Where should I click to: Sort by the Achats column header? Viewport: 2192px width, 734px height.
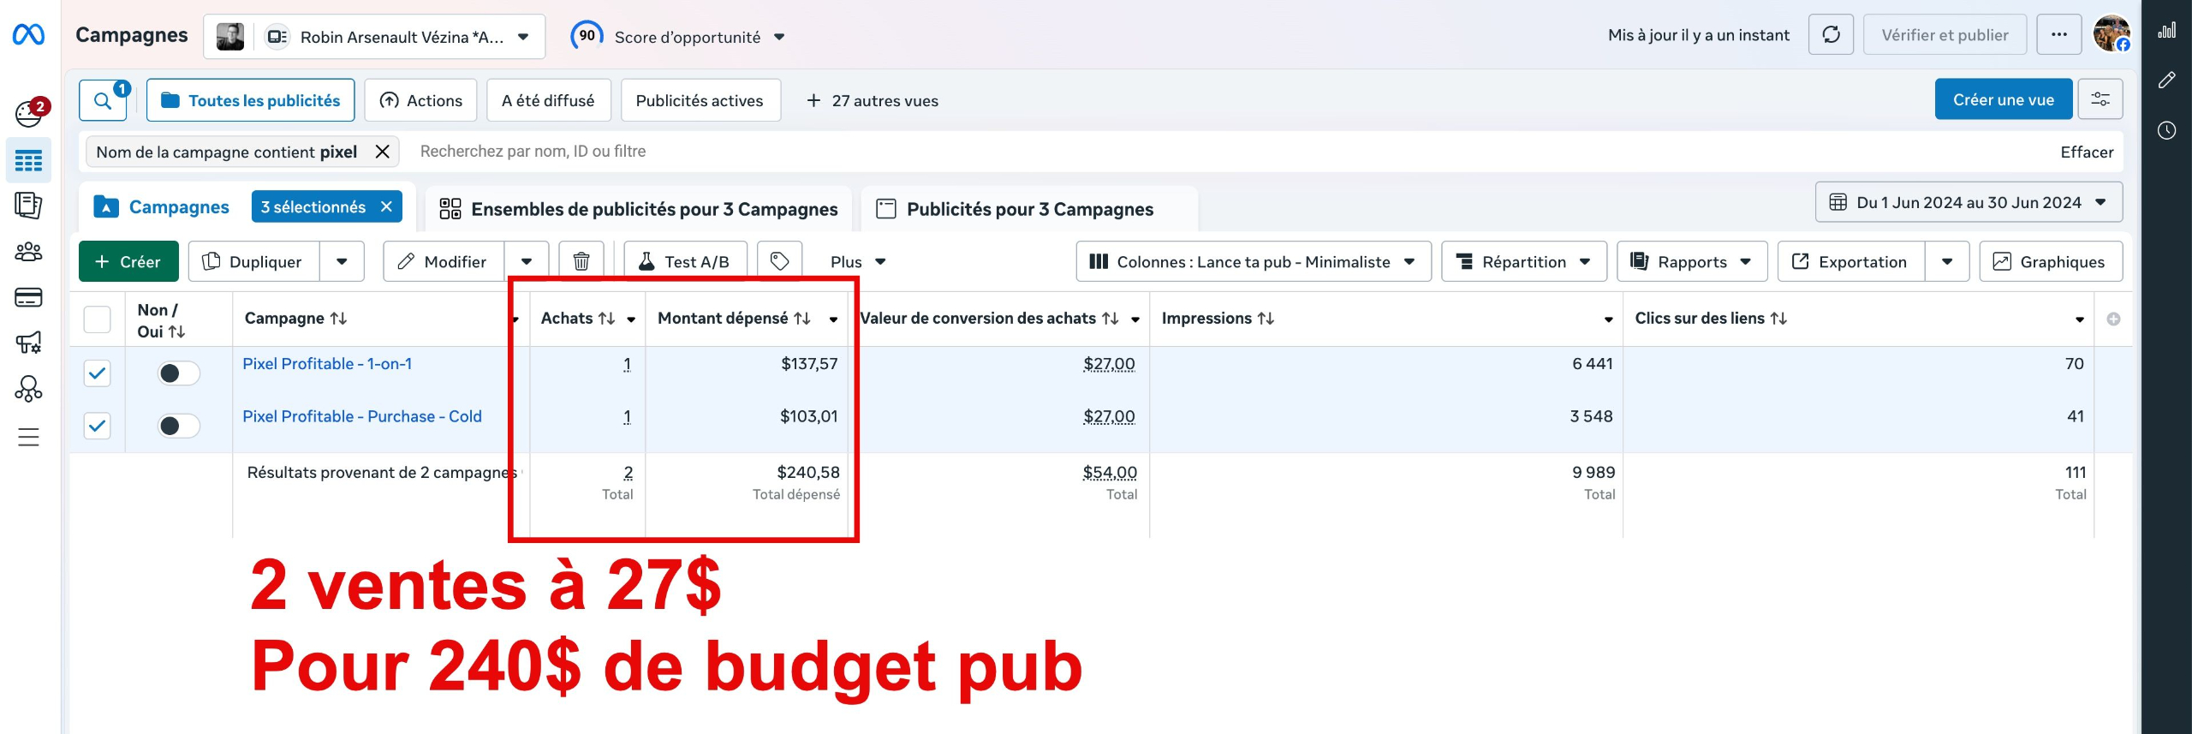(578, 319)
